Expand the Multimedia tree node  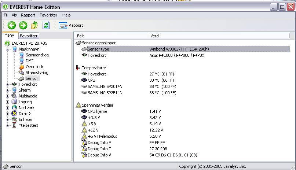point(8,96)
